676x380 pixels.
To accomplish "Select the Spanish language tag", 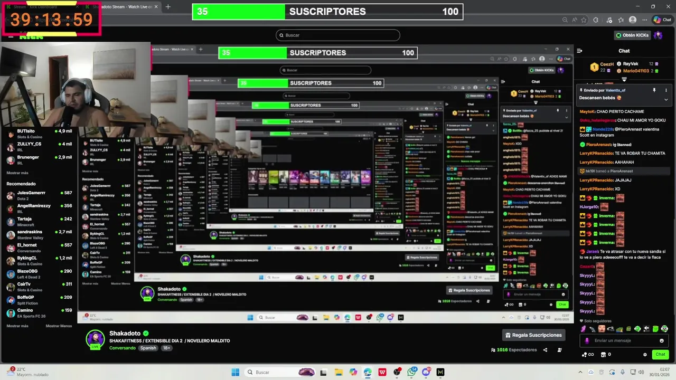I will click(x=148, y=348).
